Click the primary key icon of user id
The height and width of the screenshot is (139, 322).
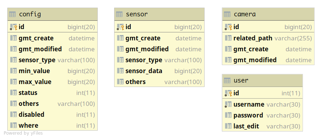tap(228, 93)
